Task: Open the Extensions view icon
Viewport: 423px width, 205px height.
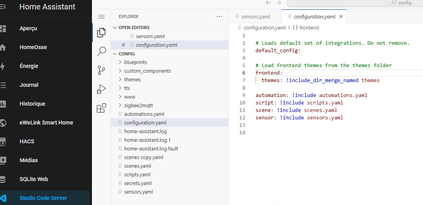Action: 101,108
